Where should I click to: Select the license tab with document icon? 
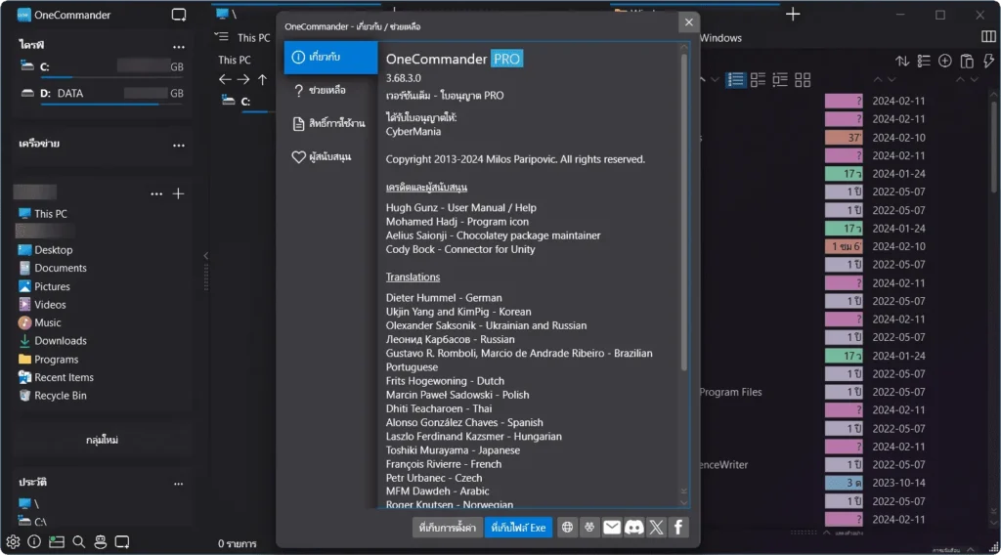(329, 123)
